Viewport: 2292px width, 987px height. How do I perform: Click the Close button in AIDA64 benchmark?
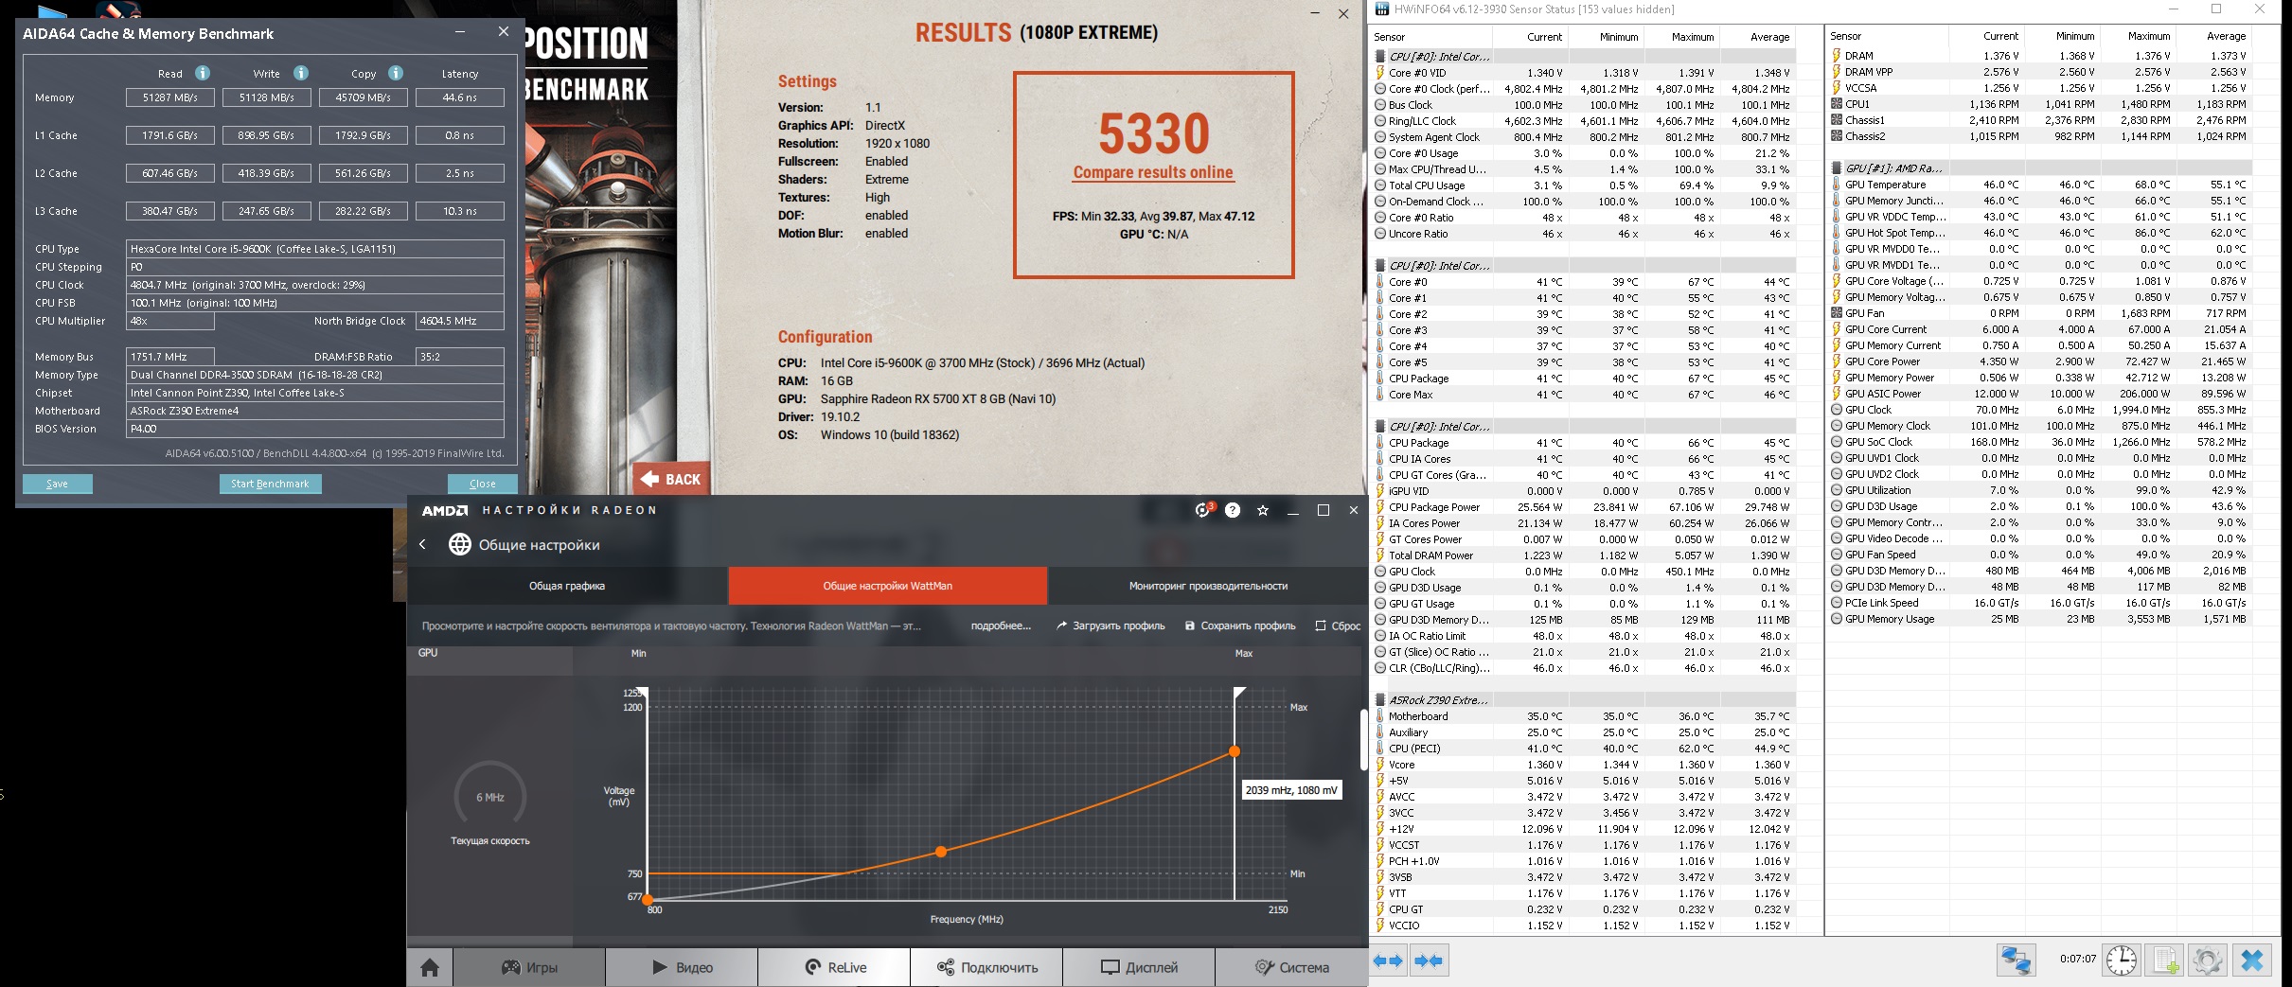point(483,484)
